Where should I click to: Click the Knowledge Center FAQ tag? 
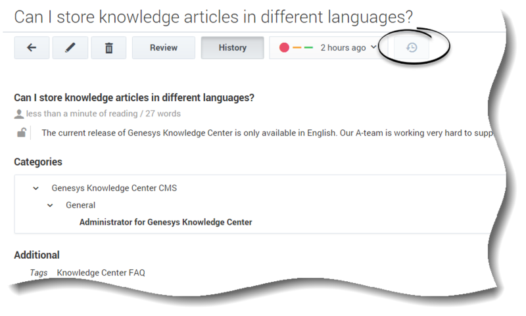coord(101,273)
